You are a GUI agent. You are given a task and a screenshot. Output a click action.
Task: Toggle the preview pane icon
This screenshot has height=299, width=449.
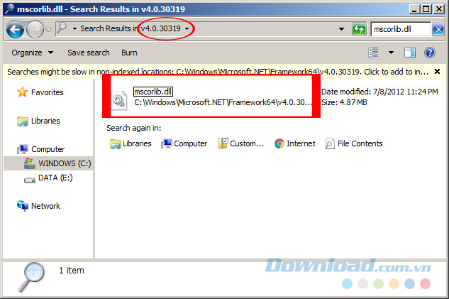tap(410, 53)
